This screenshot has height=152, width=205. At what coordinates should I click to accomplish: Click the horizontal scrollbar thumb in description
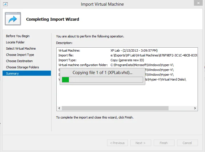pyautogui.click(x=115, y=108)
